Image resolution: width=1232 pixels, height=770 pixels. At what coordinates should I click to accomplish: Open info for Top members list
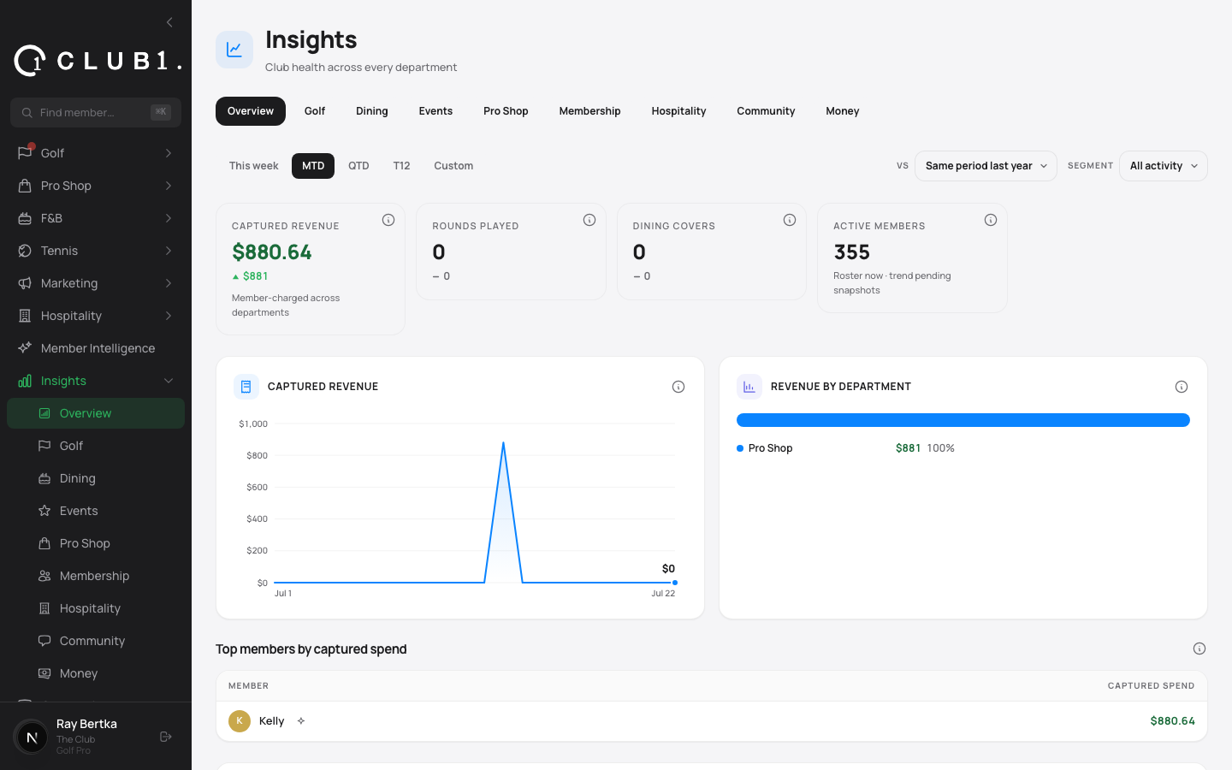pos(1199,649)
